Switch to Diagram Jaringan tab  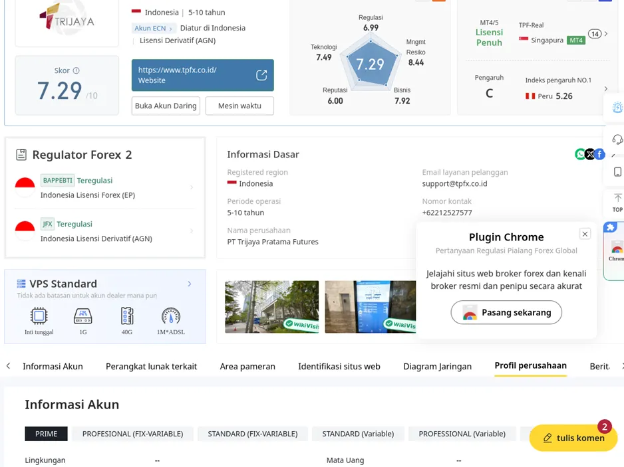tap(437, 367)
